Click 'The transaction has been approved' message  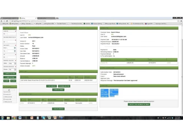click(x=126, y=80)
